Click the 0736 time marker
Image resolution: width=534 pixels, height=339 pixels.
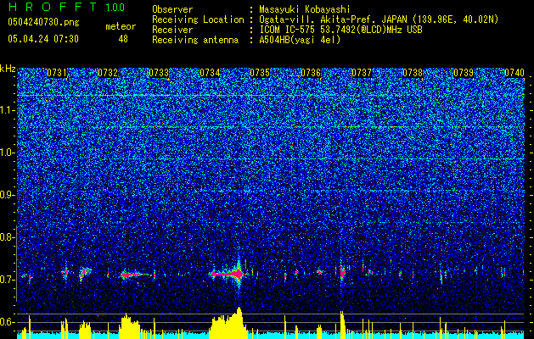(x=311, y=73)
